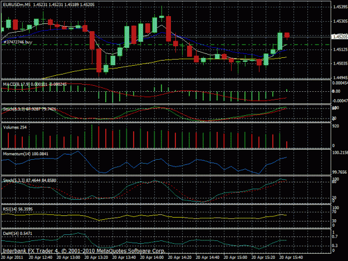The width and height of the screenshot is (348, 261).
Task: Click the 20 Apr 14:40 time label
Action: tap(208, 258)
